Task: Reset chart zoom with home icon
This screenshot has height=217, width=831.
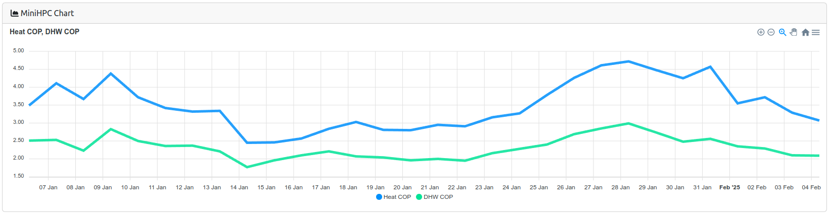Action: (805, 32)
